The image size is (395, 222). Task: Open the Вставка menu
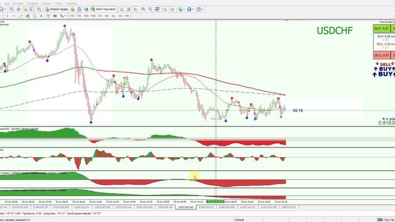[x=18, y=3]
